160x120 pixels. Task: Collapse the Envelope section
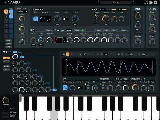124,30
